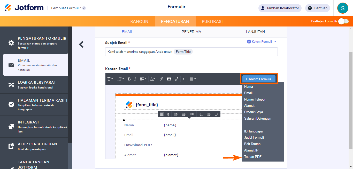Click the Subjek Email input field
Image resolution: width=353 pixels, height=169 pixels.
pyautogui.click(x=191, y=52)
